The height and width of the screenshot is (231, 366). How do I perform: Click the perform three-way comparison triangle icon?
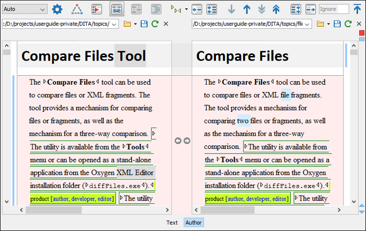(77, 9)
